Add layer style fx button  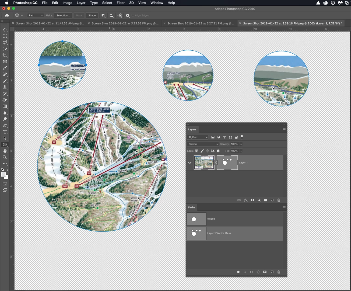tap(246, 200)
